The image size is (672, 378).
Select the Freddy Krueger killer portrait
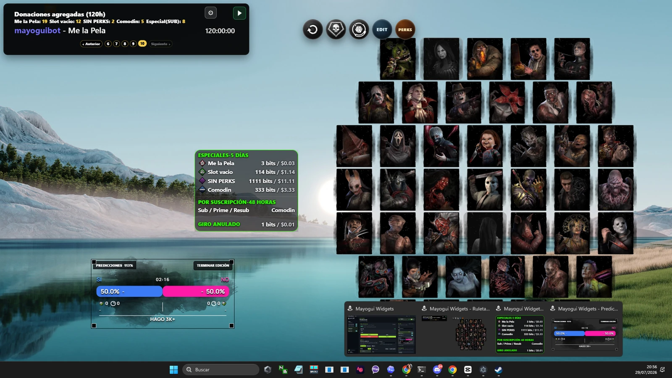click(x=354, y=233)
